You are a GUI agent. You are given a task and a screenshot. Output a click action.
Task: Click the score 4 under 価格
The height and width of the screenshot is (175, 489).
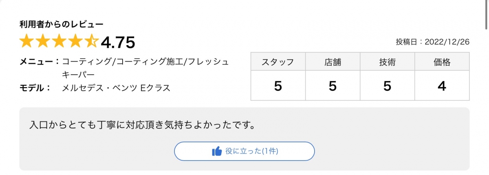(442, 86)
